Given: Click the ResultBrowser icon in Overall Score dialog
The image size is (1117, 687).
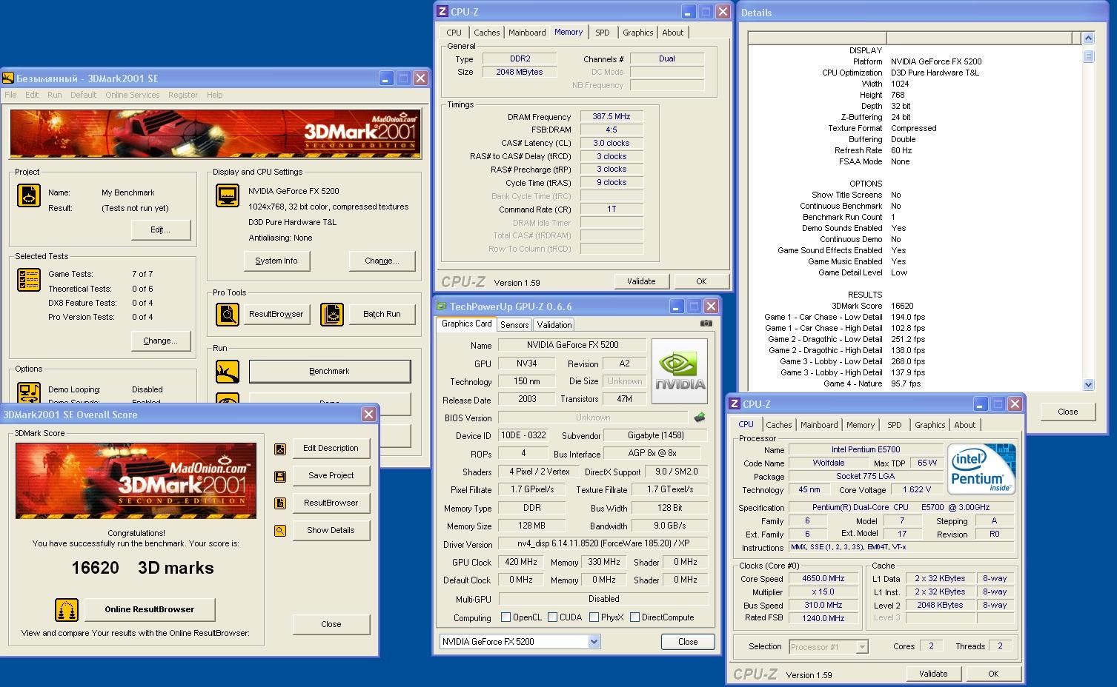Looking at the screenshot, I should click(280, 503).
